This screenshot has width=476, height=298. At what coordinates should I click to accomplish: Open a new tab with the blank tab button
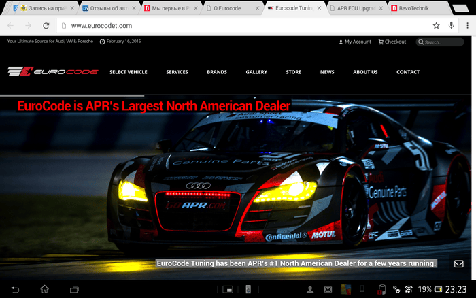click(461, 9)
